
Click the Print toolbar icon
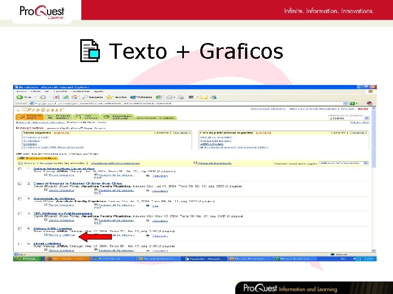[181, 97]
